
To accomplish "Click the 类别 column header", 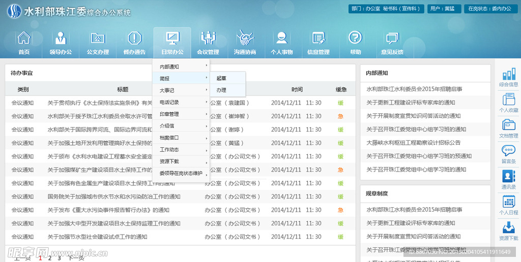I will (23, 89).
